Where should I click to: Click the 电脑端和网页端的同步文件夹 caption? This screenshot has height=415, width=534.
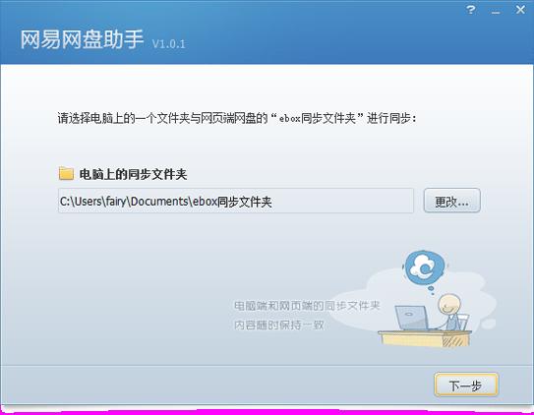click(x=307, y=306)
